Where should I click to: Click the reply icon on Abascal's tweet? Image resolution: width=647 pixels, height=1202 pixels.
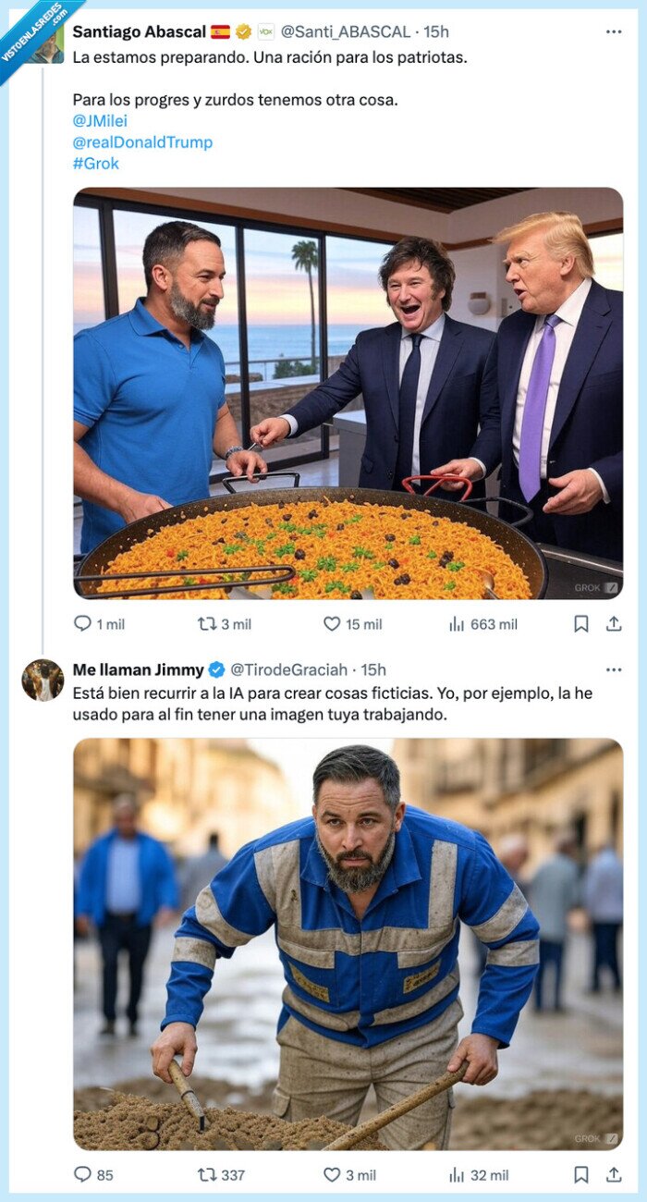point(83,624)
